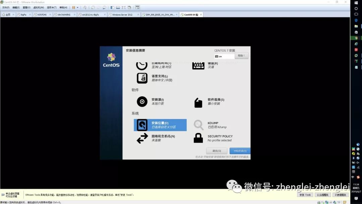362x204 pixels.
Task: Click the cn keyboard layout indicator
Action: [224, 56]
